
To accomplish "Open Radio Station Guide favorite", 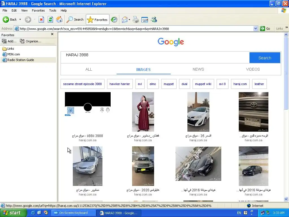I will 18,60.
